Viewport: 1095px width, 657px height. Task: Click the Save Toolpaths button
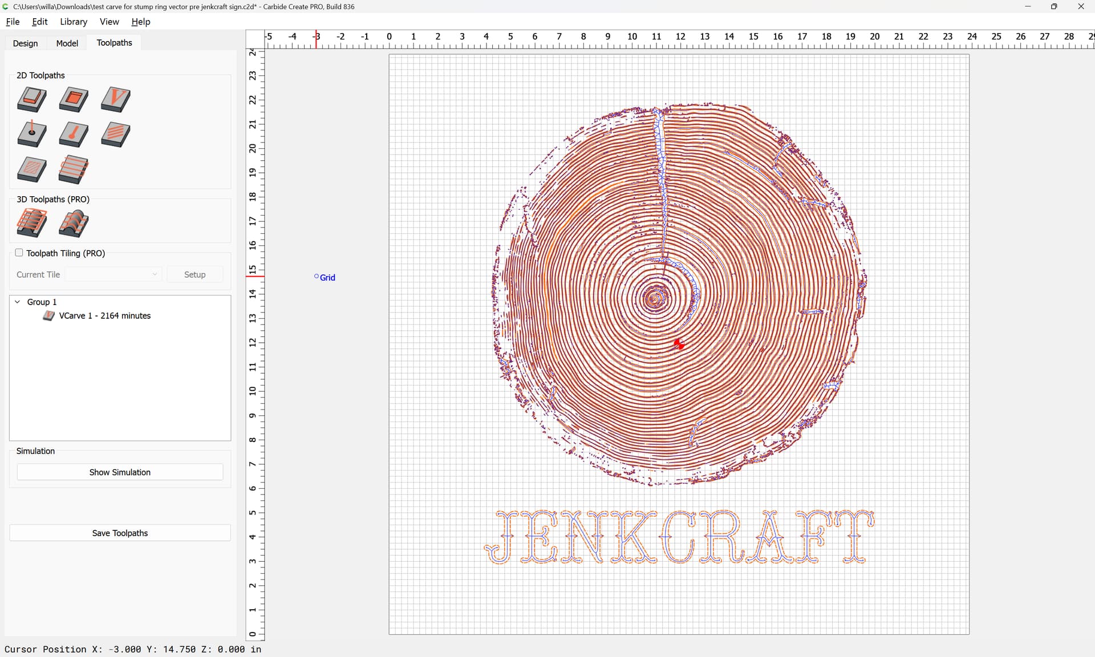click(120, 533)
